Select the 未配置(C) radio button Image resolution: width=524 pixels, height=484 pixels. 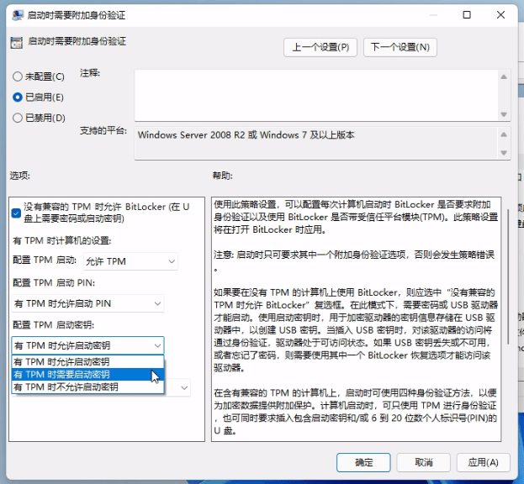tap(18, 76)
